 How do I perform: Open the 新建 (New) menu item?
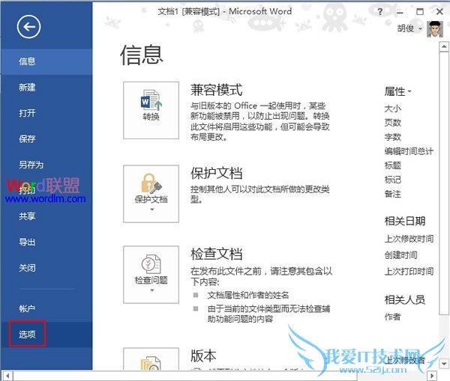click(46, 88)
